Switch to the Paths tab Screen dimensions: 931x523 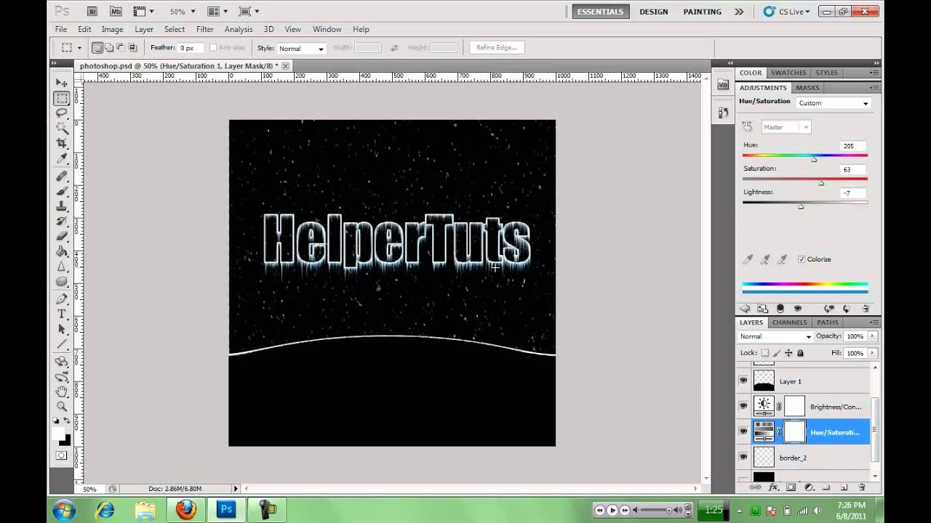[x=827, y=323]
